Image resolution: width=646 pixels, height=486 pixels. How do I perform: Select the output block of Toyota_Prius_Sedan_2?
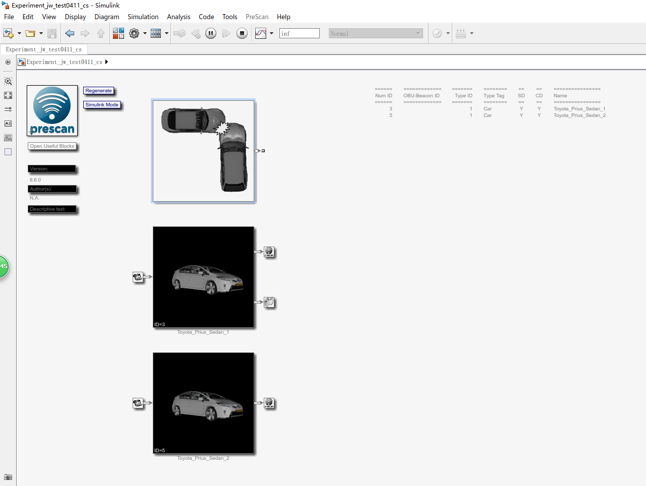click(x=269, y=403)
